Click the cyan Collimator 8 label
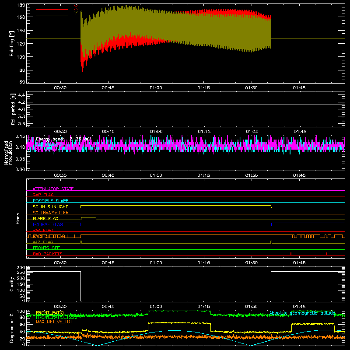Screen dimensions: 350x350 tap(49, 145)
